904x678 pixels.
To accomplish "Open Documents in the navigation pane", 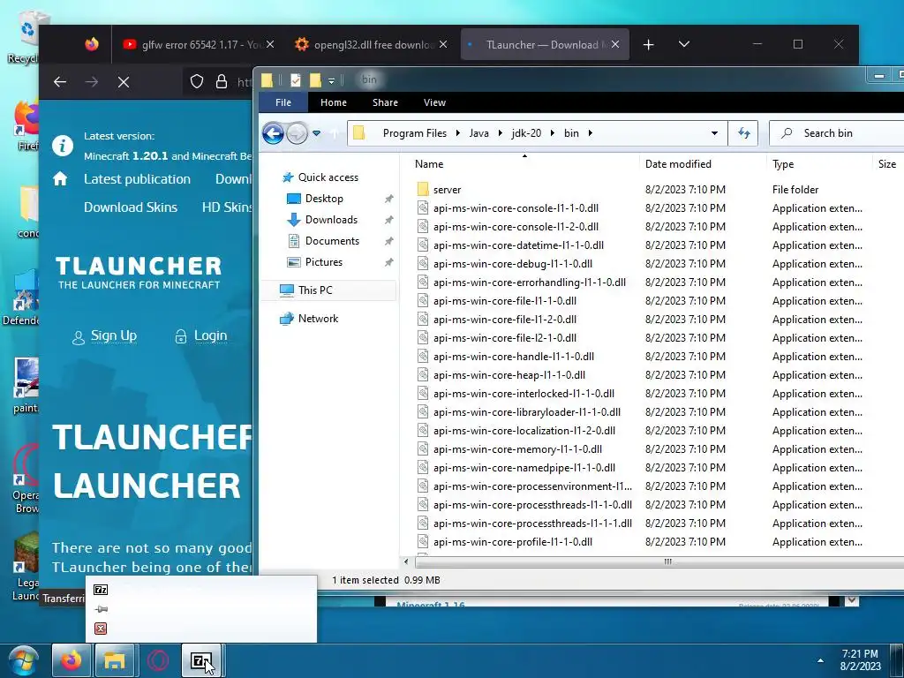I will tap(332, 241).
